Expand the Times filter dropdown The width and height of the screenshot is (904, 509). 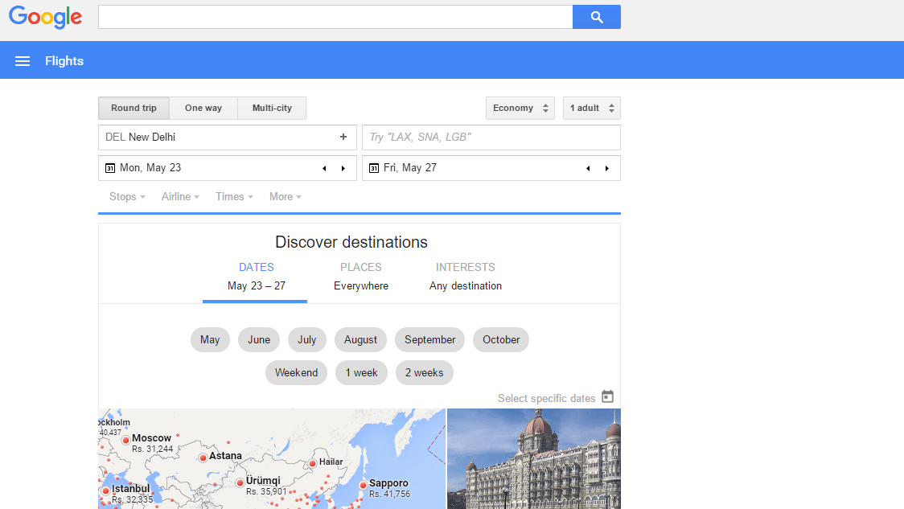pyautogui.click(x=234, y=196)
